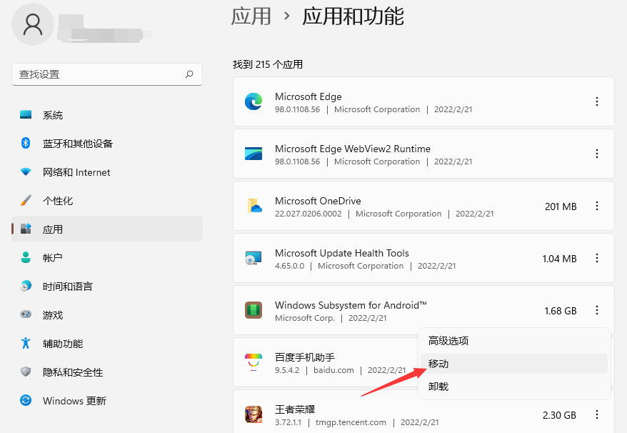Open the 系统 settings section
The width and height of the screenshot is (627, 433).
tap(107, 115)
